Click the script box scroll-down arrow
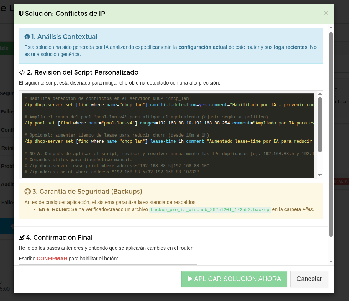349x301 pixels. [320, 175]
